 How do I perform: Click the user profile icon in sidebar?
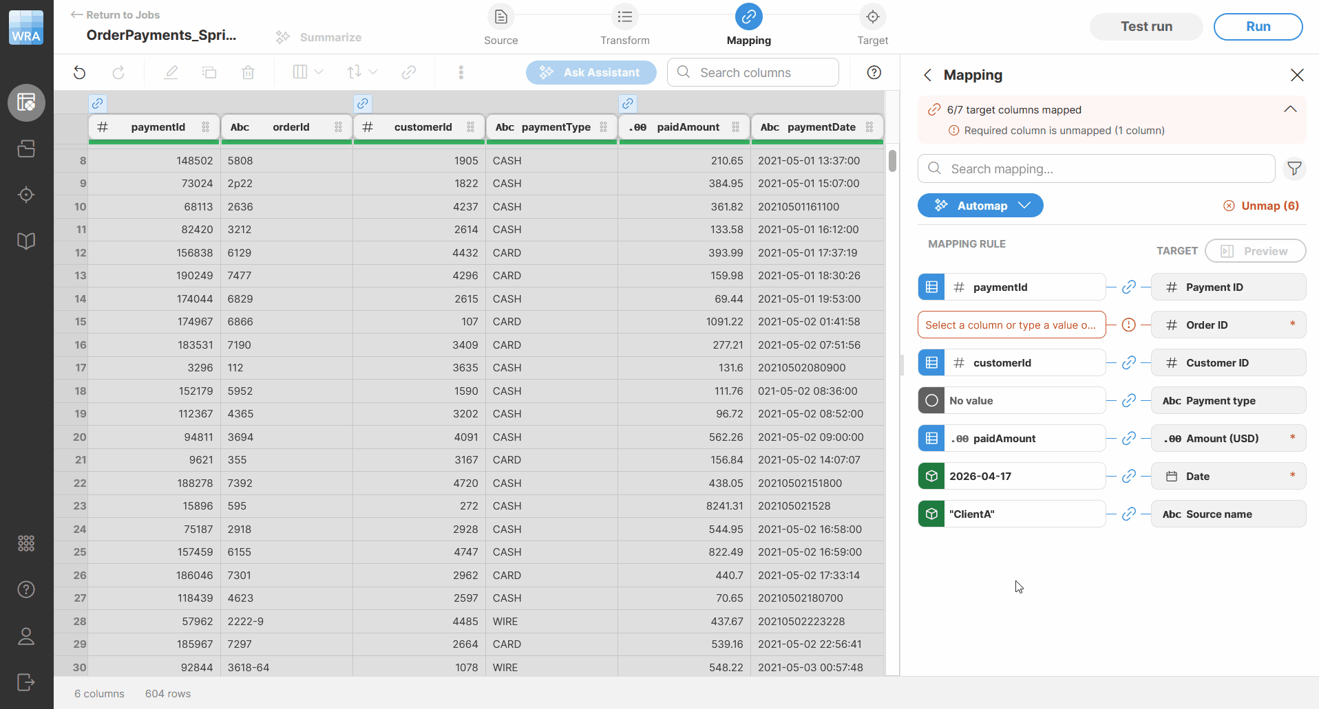tap(26, 636)
